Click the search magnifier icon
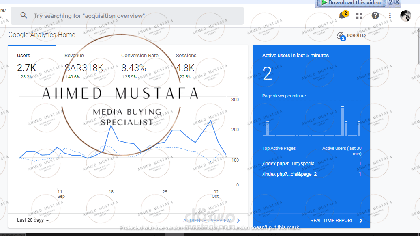The width and height of the screenshot is (420, 236). pyautogui.click(x=24, y=15)
